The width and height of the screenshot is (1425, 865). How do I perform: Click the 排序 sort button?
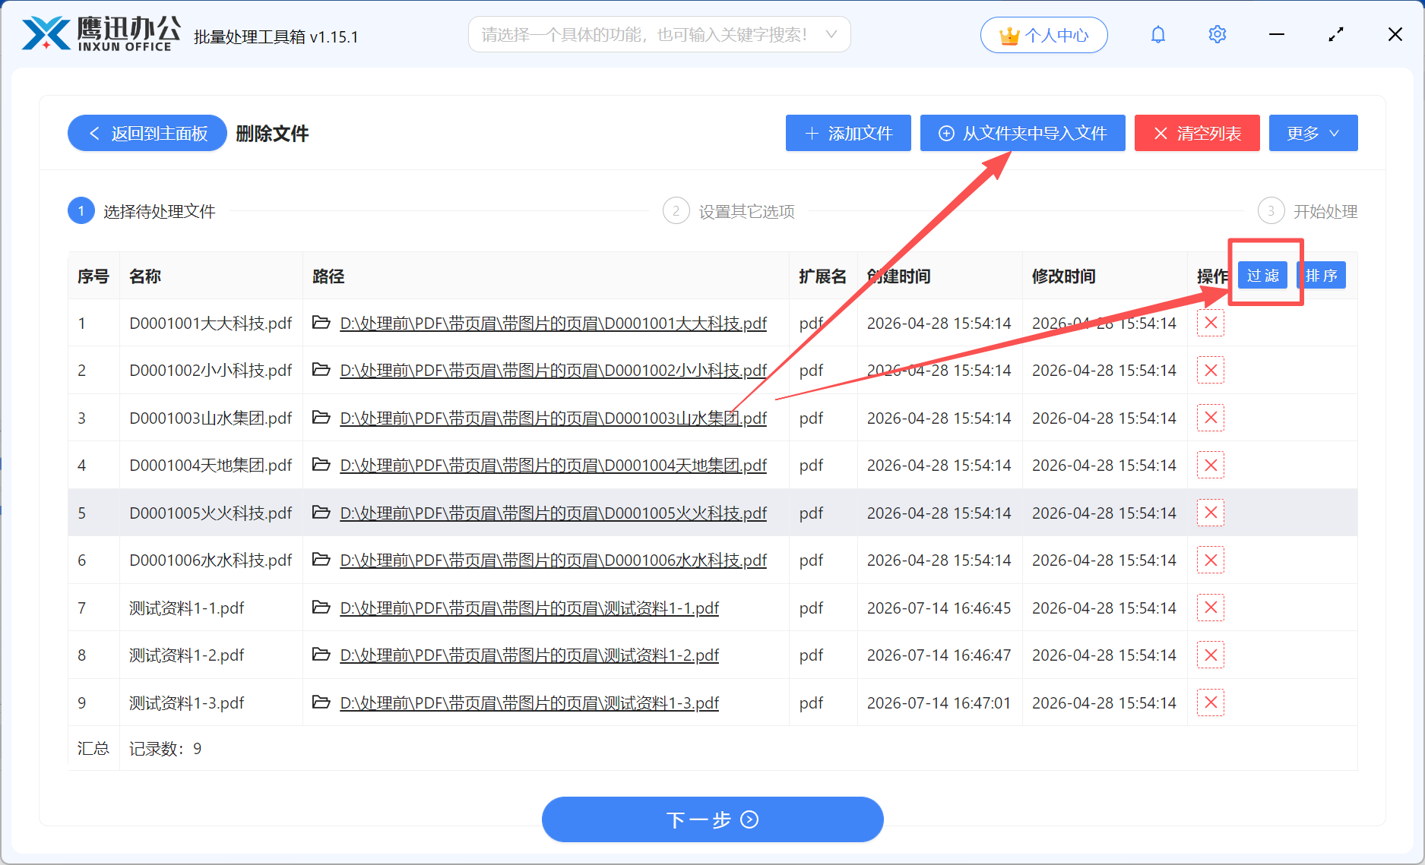pos(1322,276)
